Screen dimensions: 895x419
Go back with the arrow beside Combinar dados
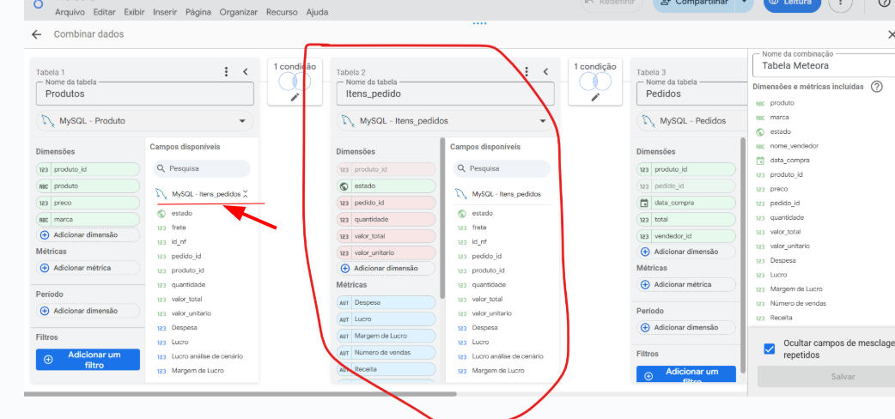[x=37, y=35]
